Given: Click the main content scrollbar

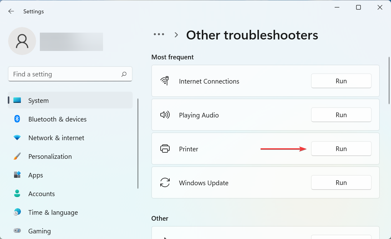Looking at the screenshot, I should click(x=389, y=80).
